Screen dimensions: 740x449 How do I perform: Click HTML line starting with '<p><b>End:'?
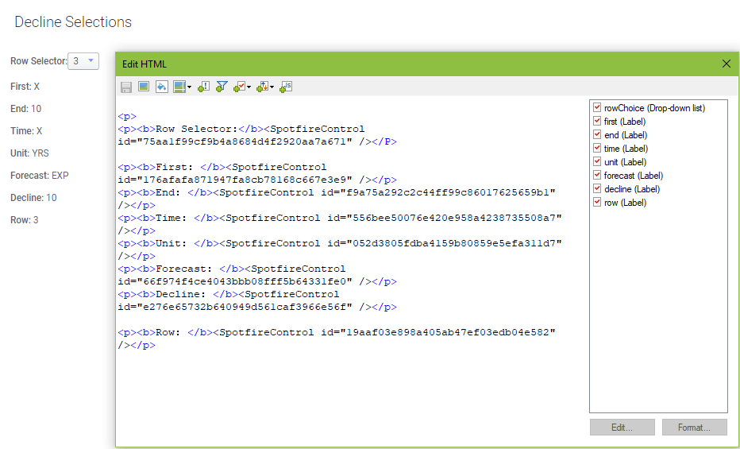click(337, 192)
